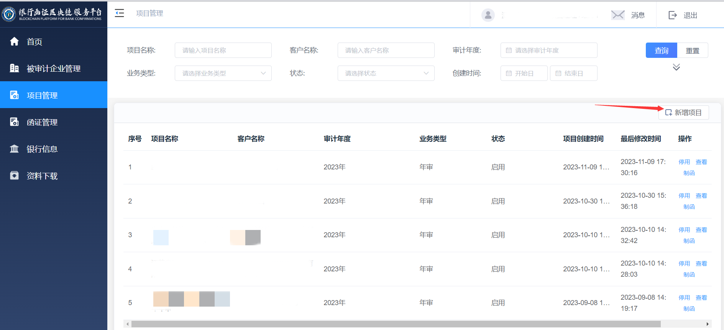724x330 pixels.
Task: Click the download icon beside 资料下载
Action: (x=14, y=176)
